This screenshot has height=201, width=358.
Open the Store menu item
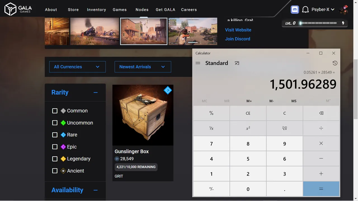(x=73, y=9)
